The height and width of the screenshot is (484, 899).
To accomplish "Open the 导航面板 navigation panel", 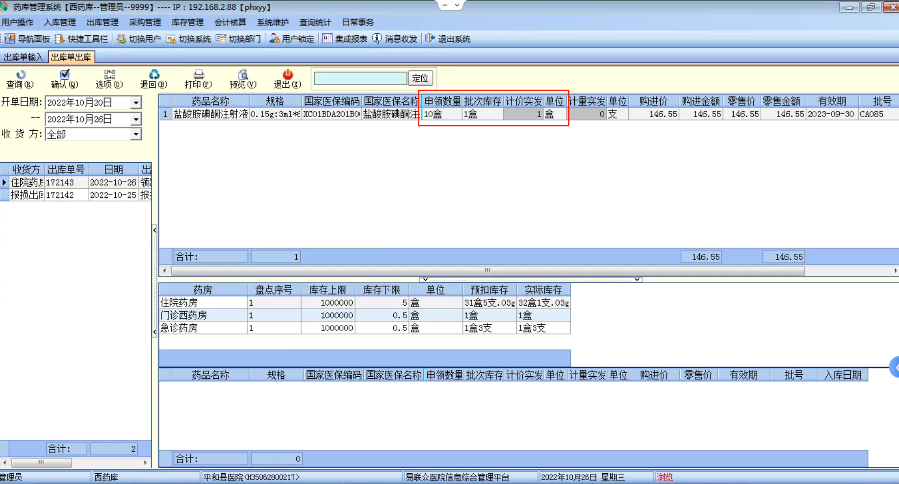I will (x=27, y=39).
